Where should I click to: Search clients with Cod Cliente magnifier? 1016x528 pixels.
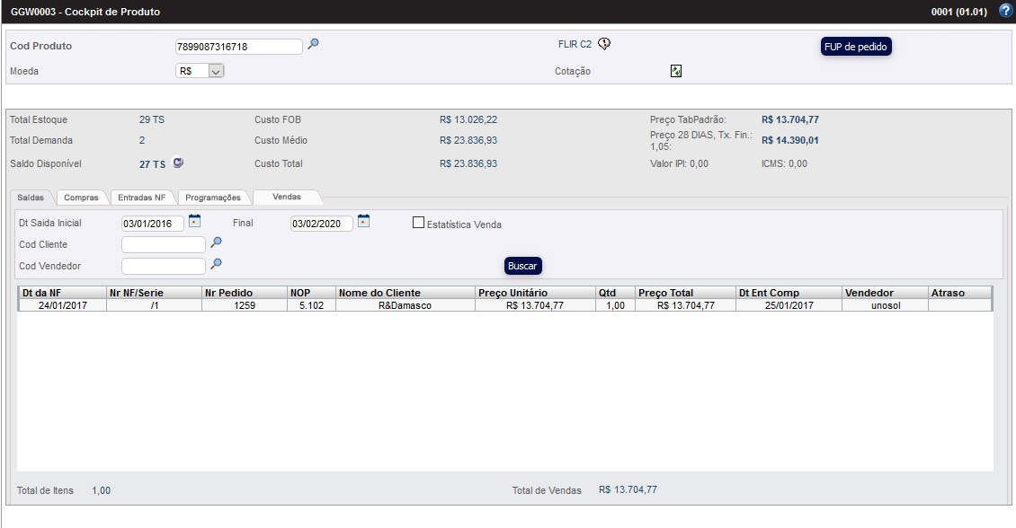tap(216, 242)
